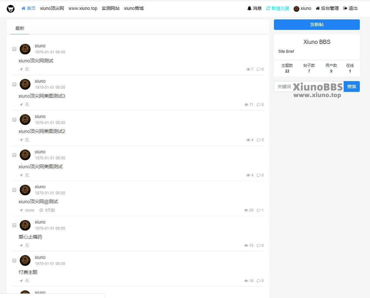Click the home icon next to 首页
The image size is (370, 298).
tap(23, 9)
